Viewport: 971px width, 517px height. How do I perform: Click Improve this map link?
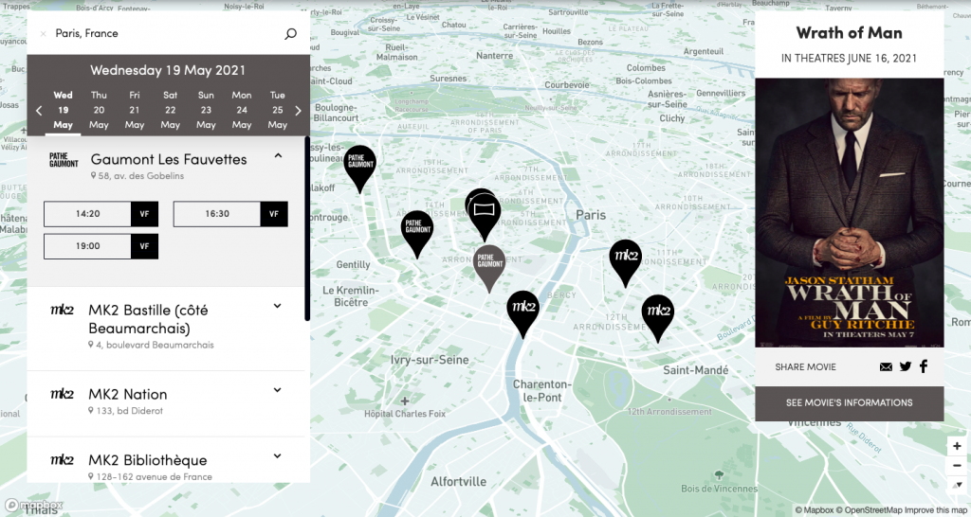pyautogui.click(x=934, y=510)
